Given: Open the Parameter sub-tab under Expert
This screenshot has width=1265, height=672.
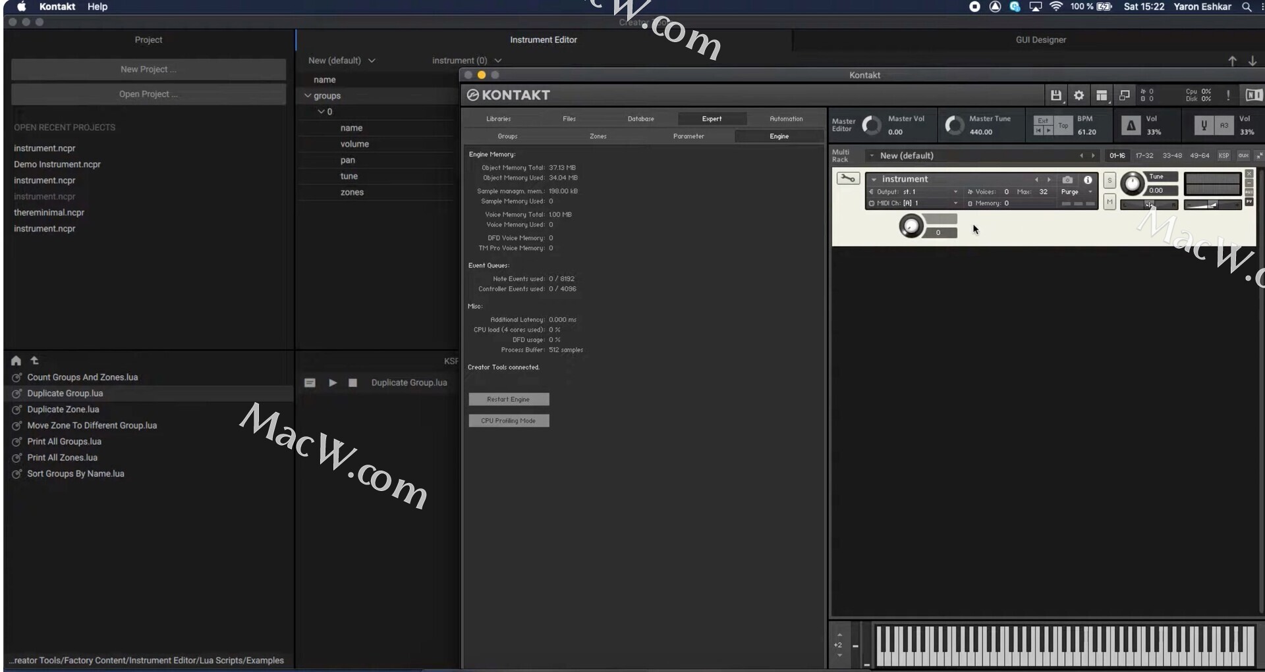Looking at the screenshot, I should click(x=689, y=136).
